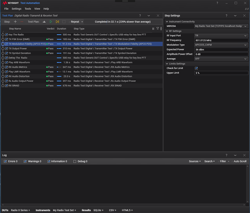Collapse the RF Settings section

[167, 31]
